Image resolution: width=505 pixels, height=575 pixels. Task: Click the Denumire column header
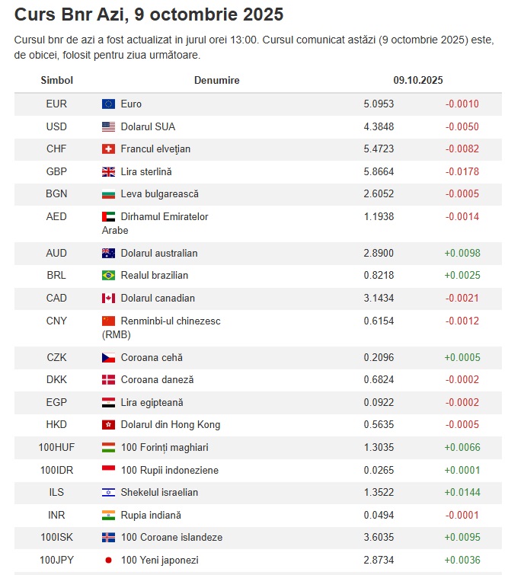[x=216, y=80]
